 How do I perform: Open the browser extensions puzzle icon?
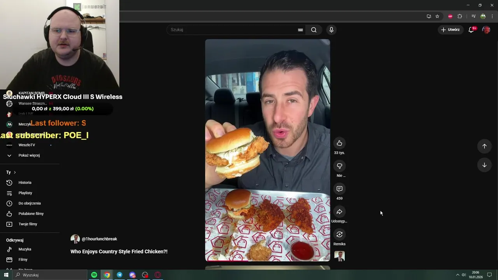[460, 16]
